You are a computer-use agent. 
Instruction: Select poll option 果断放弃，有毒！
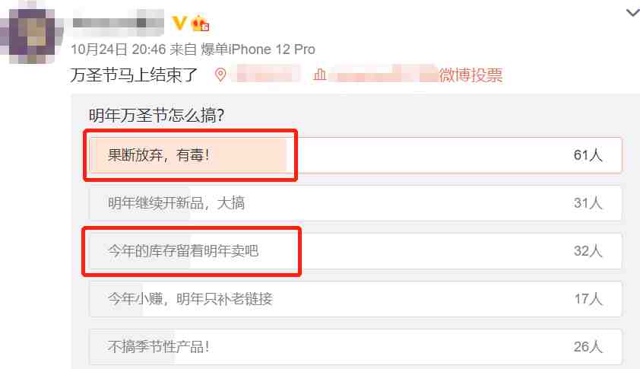pos(356,155)
